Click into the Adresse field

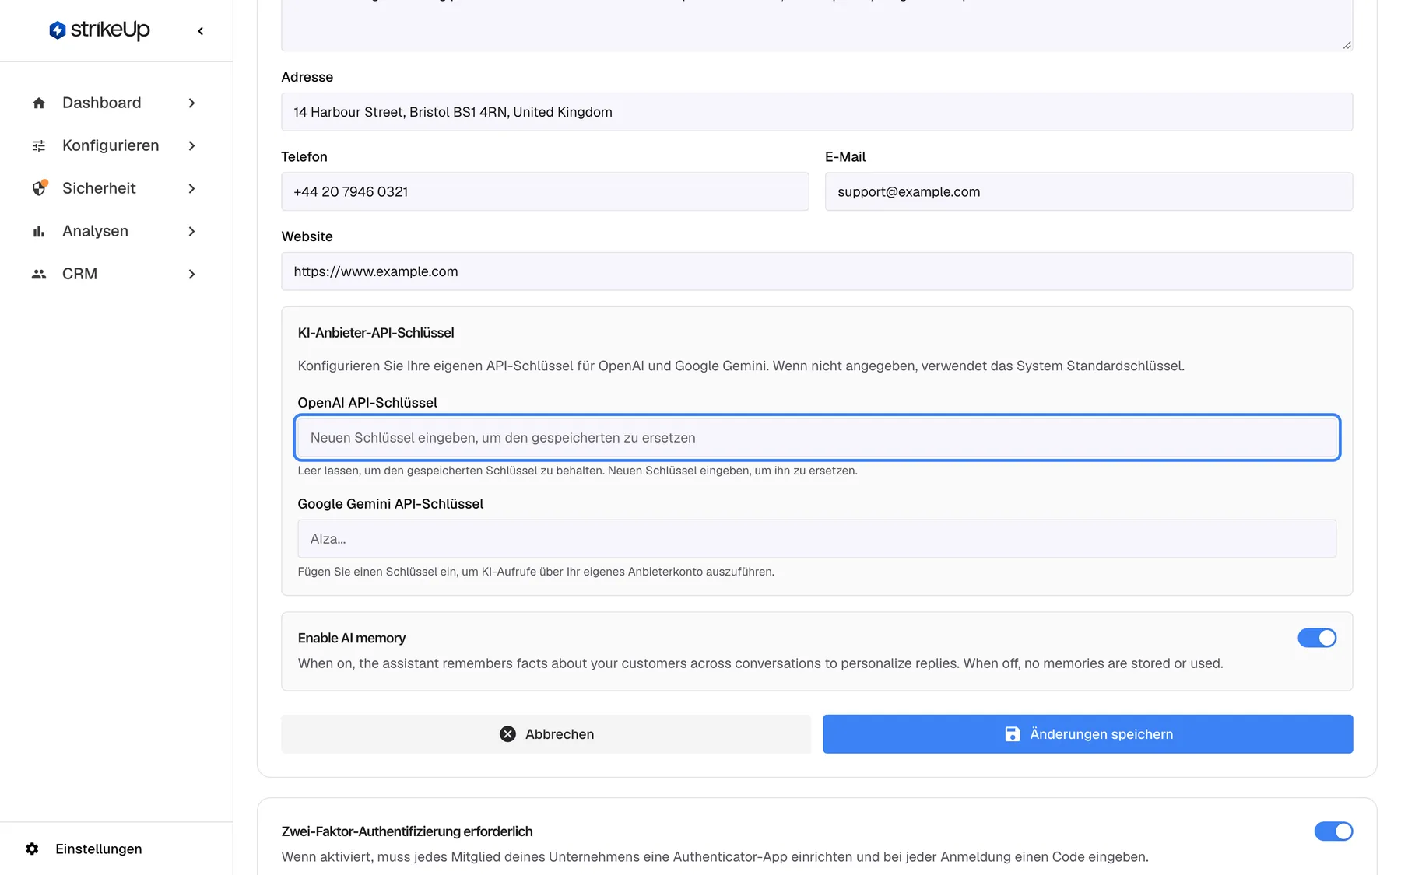point(816,112)
